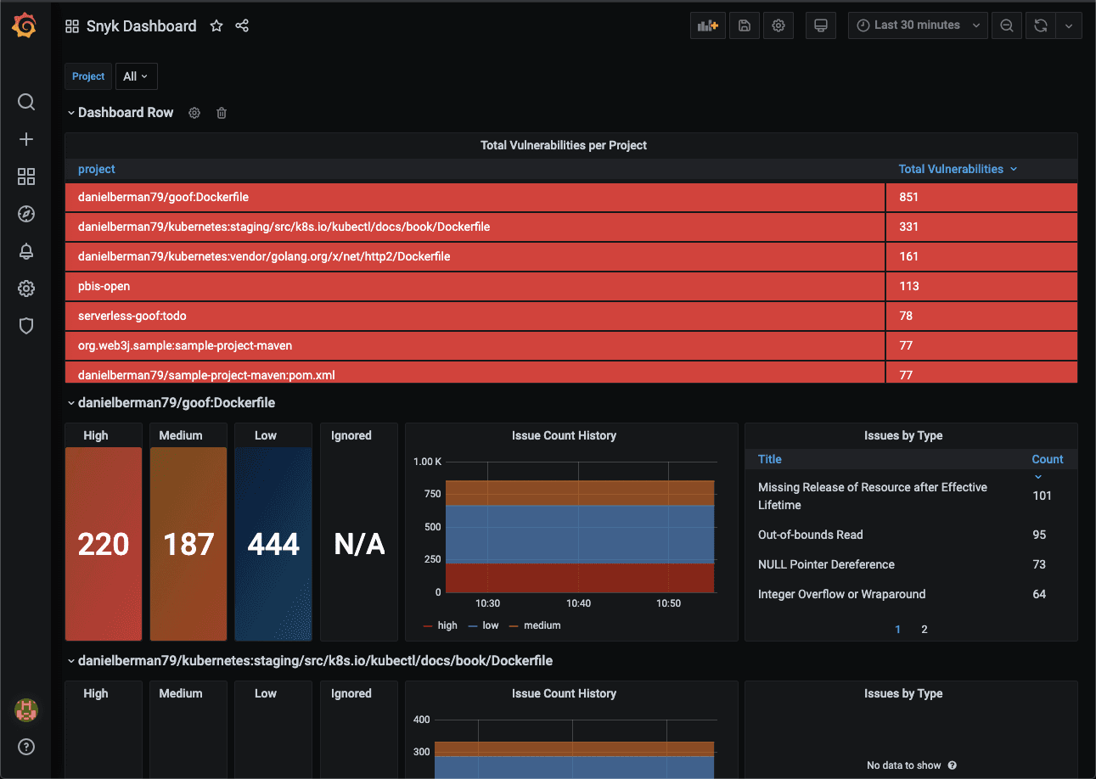Open the Last 30 minutes time picker

pos(918,25)
